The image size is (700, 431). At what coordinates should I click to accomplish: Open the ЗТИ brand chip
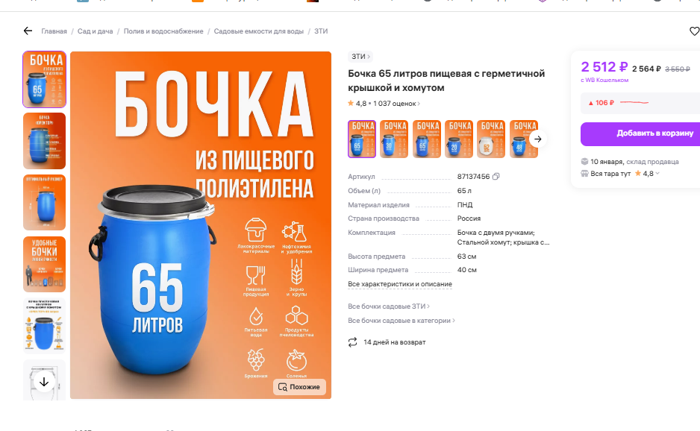tap(360, 57)
